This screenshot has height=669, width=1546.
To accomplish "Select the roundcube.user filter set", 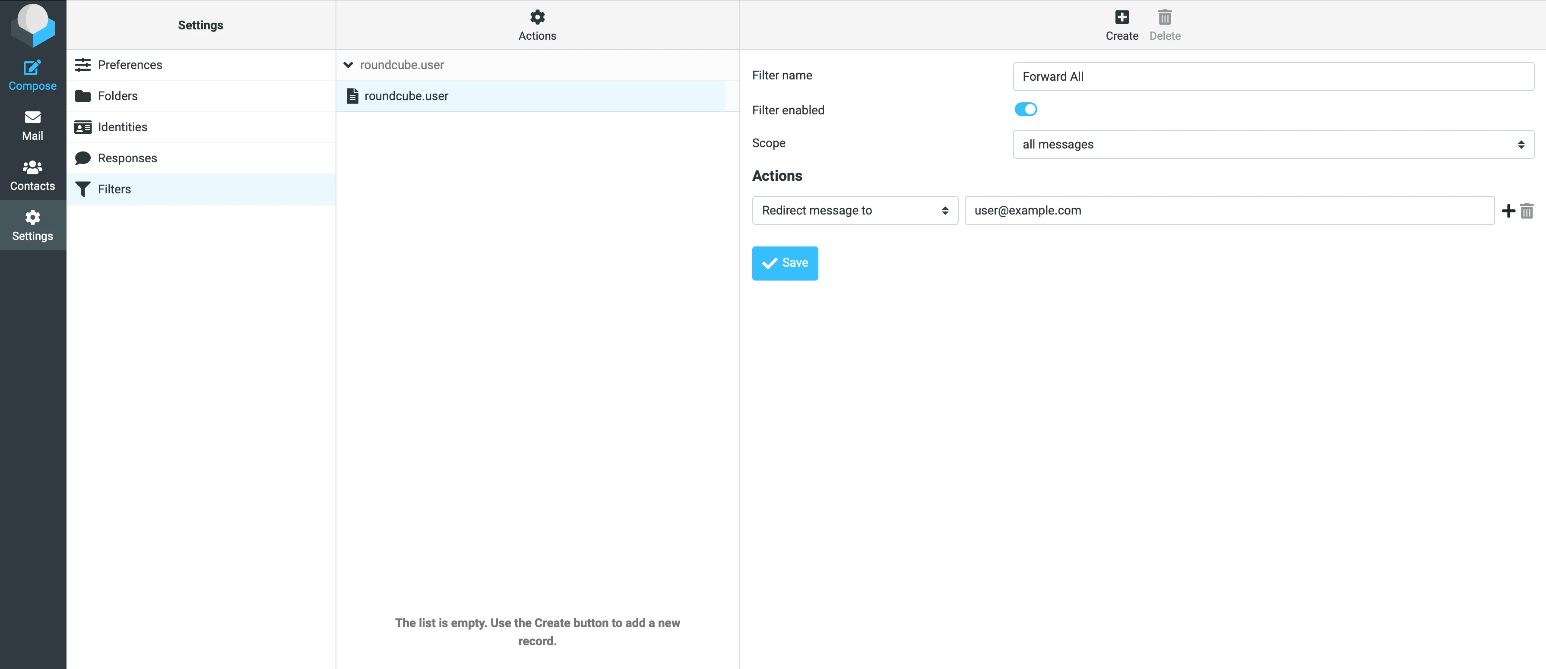I will point(406,96).
